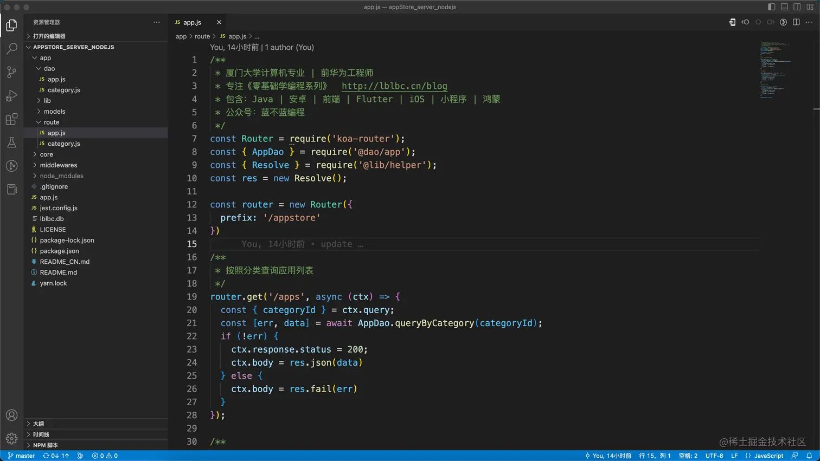Open the Search view in activity bar

tap(11, 49)
